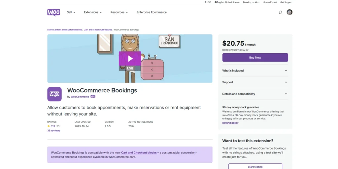Open the Sell dropdown menu
Screen dimensions: 338x169
pyautogui.click(x=71, y=12)
